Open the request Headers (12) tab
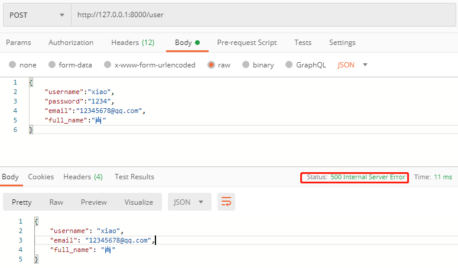This screenshot has height=268, width=458. click(x=132, y=43)
